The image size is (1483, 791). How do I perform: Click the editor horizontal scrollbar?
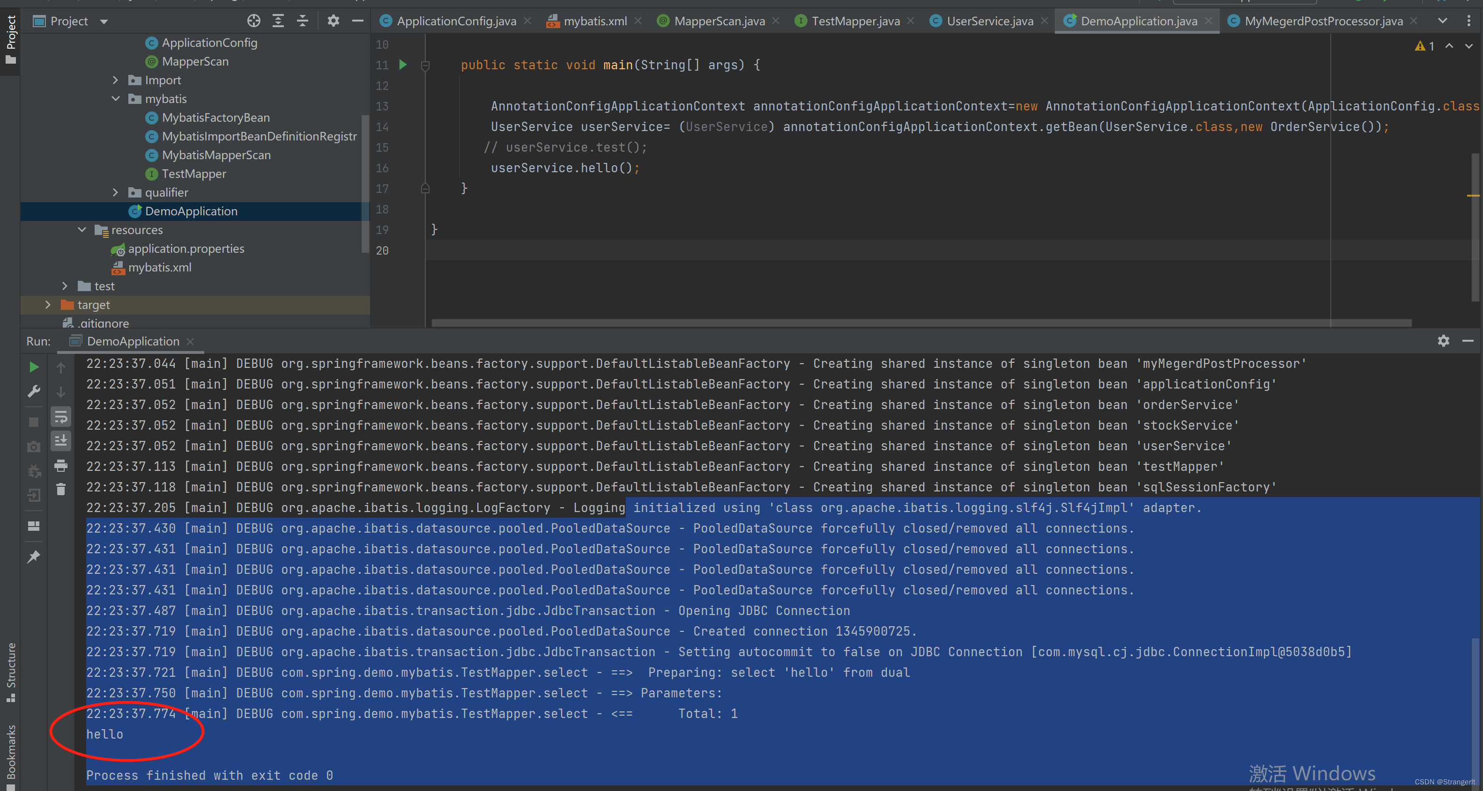[921, 323]
